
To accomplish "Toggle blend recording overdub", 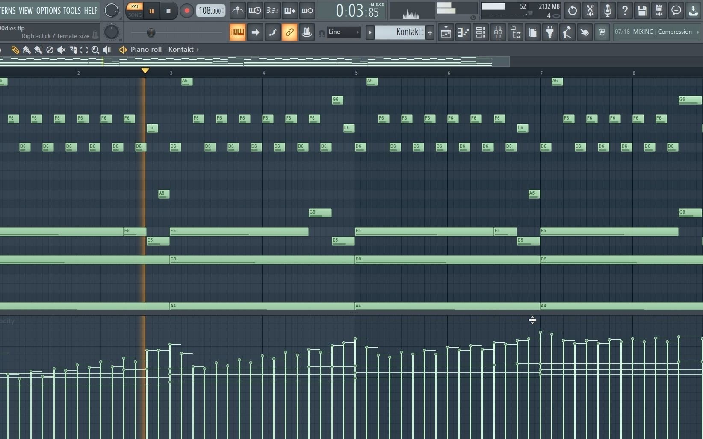I will coord(290,10).
